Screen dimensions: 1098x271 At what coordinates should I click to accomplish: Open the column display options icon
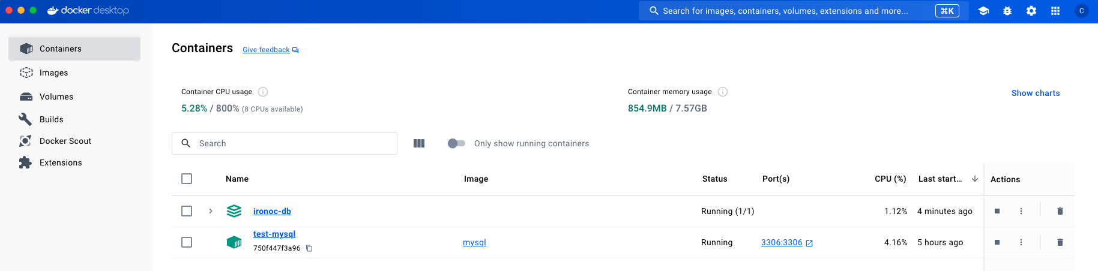coord(419,143)
